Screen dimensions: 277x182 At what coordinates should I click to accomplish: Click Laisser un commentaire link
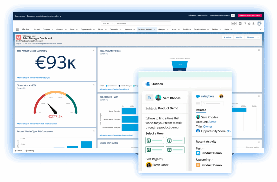point(198,15)
